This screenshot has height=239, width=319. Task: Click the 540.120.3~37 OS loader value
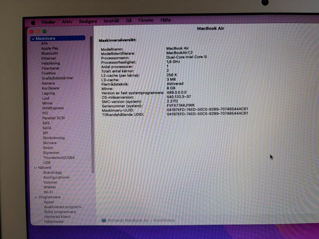pyautogui.click(x=179, y=97)
